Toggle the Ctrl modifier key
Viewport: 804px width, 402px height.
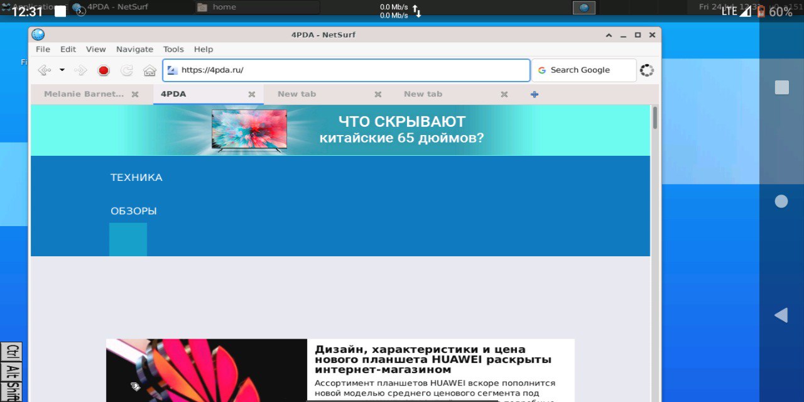[13, 352]
